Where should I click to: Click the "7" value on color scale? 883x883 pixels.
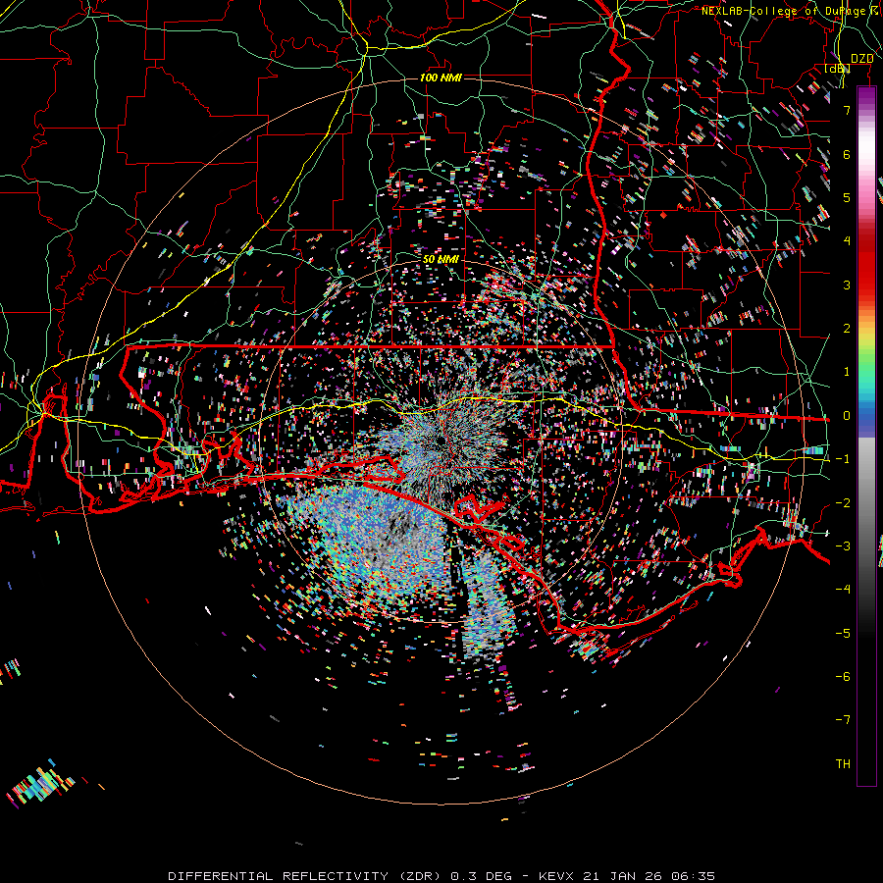click(x=847, y=110)
